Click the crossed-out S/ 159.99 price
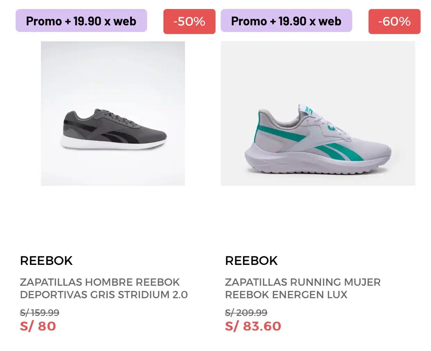This screenshot has width=431, height=351. [x=40, y=312]
